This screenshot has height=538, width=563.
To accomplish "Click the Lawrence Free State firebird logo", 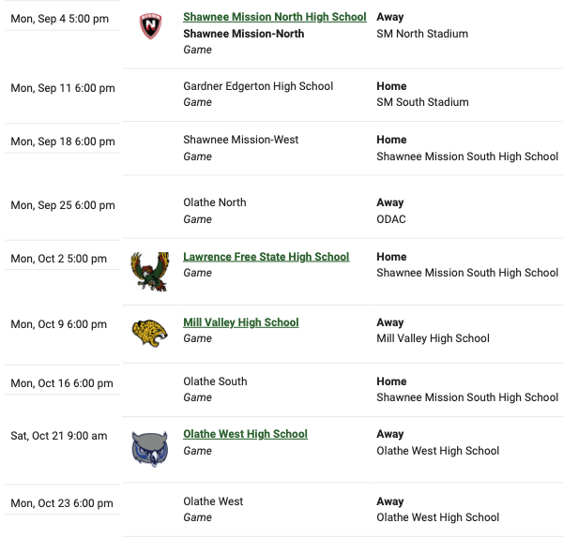I will pos(150,272).
